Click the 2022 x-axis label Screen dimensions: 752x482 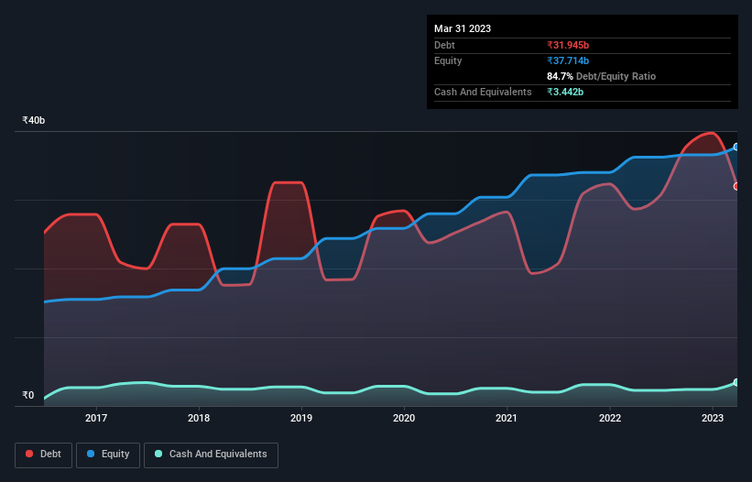coord(610,418)
